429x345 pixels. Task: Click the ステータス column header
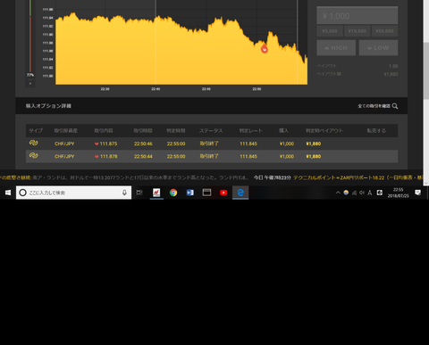click(x=211, y=130)
